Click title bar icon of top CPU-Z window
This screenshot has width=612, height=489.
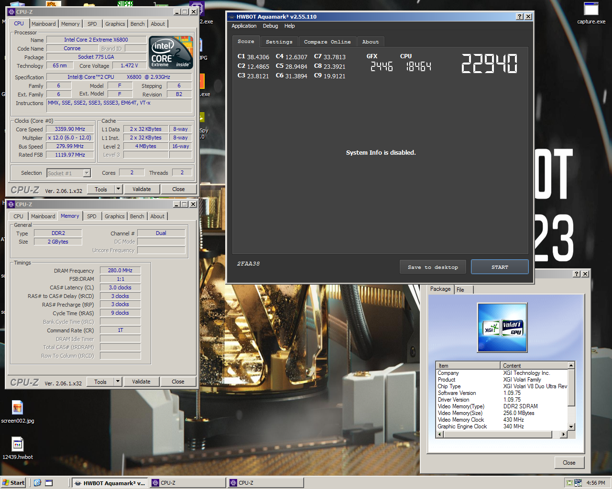11,12
